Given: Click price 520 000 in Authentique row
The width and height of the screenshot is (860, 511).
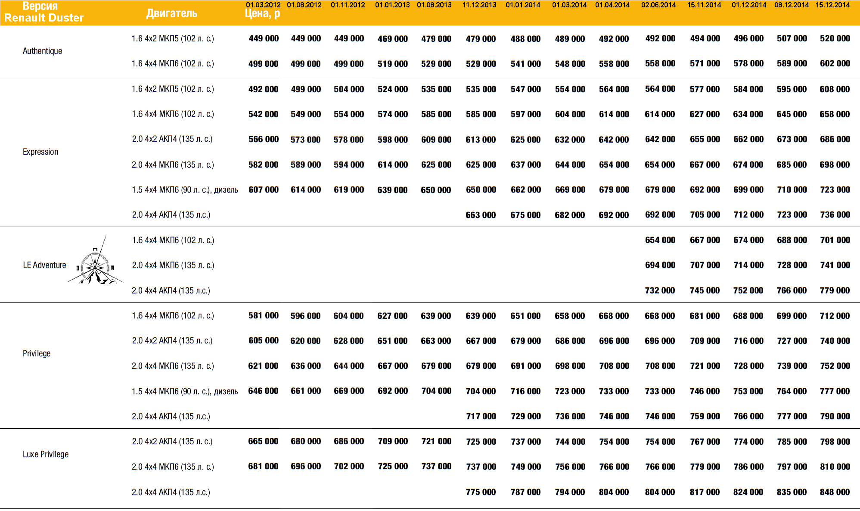Looking at the screenshot, I should click(x=835, y=38).
